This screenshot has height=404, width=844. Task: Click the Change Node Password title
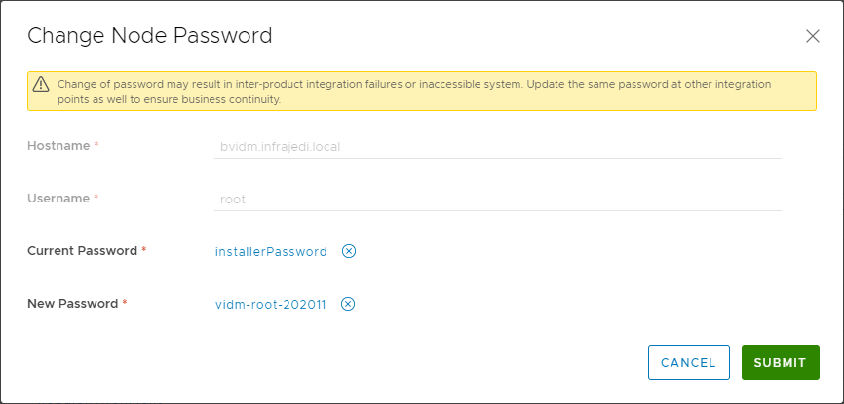tap(150, 36)
